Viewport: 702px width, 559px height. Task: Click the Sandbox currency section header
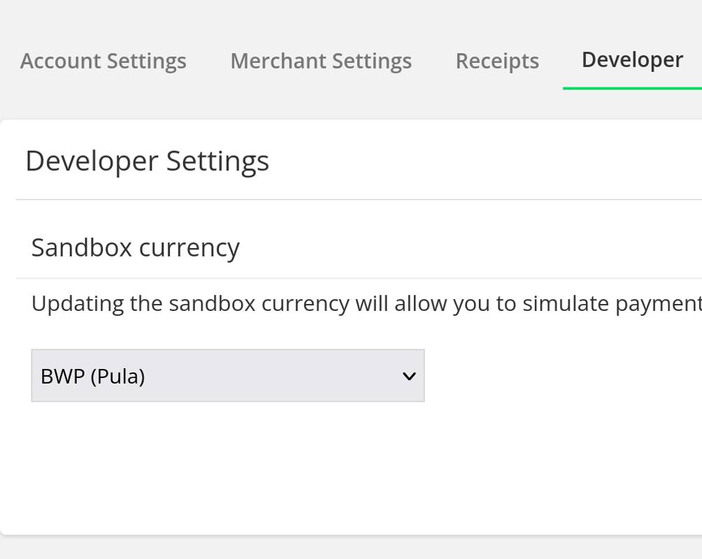(135, 247)
